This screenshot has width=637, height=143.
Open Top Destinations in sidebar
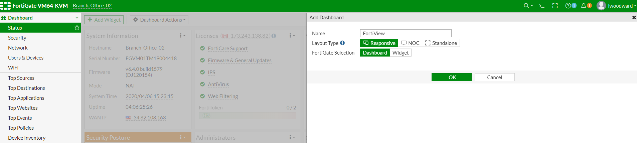[40, 88]
